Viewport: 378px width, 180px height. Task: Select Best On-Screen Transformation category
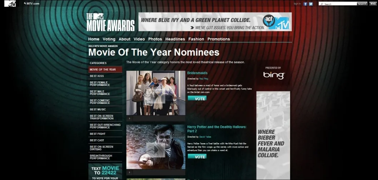105,117
